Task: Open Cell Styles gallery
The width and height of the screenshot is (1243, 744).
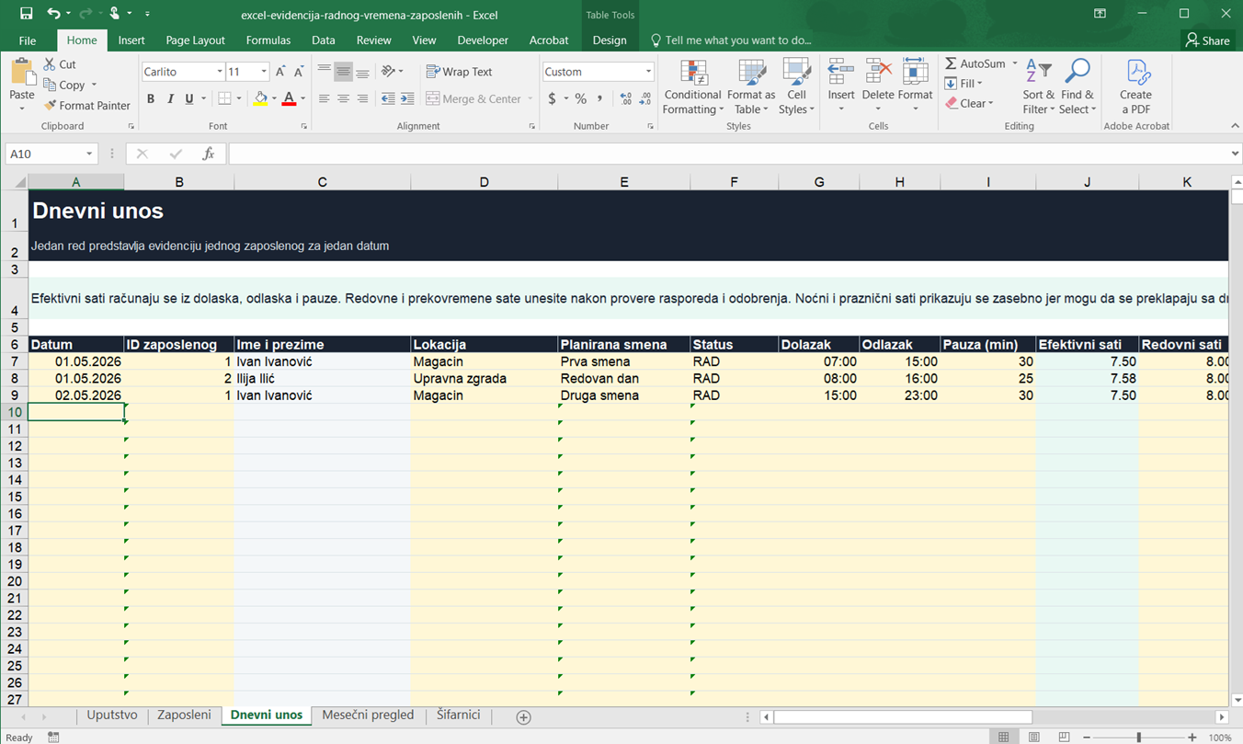Action: 796,87
